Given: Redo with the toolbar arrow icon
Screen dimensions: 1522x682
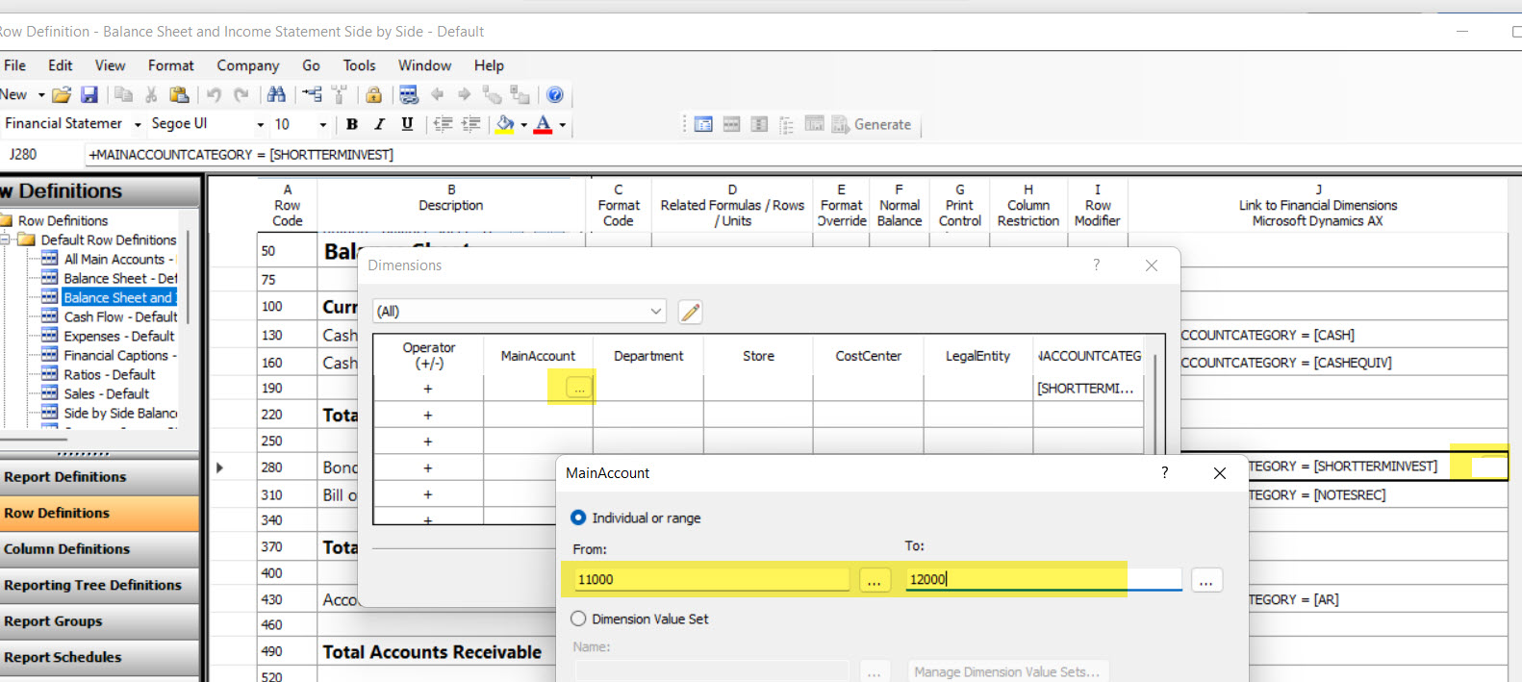Looking at the screenshot, I should tap(241, 94).
